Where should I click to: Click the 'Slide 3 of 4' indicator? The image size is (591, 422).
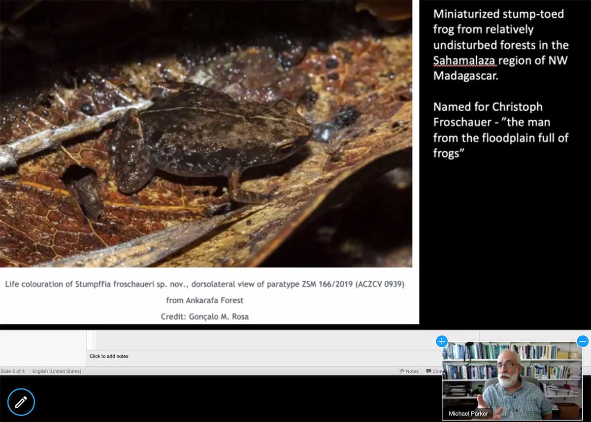[13, 371]
